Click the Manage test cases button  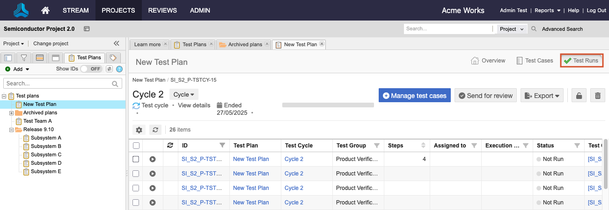[x=414, y=96]
